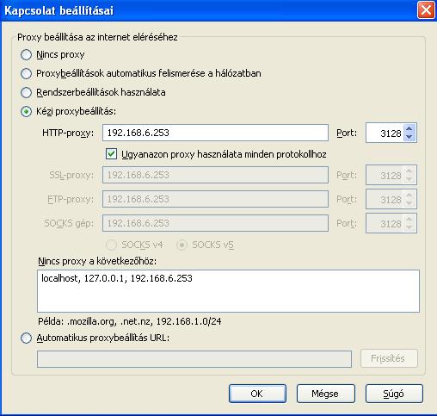Choose automatic proxy detection in network option
The width and height of the screenshot is (437, 416).
click(26, 73)
